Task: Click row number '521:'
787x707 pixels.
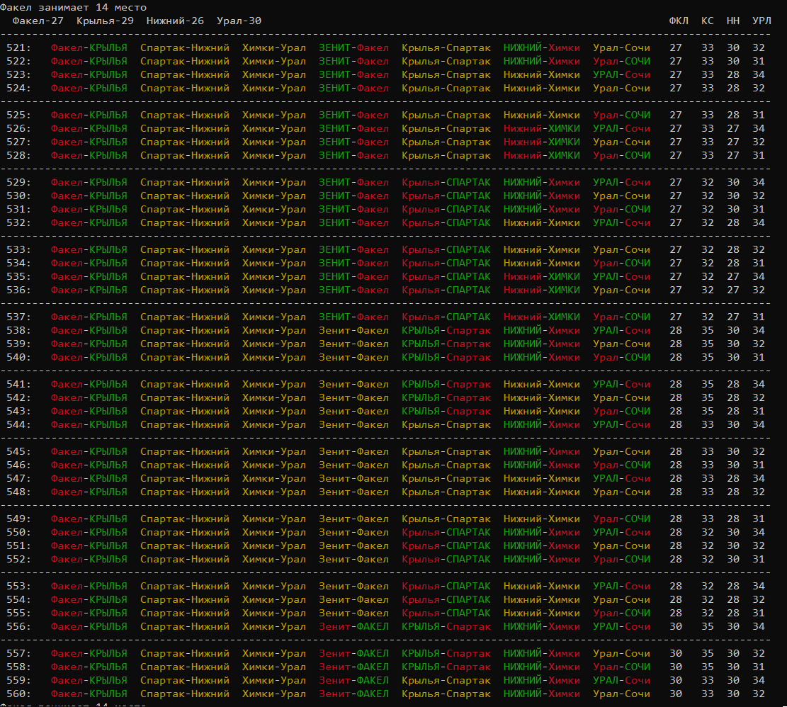Action: [x=18, y=47]
